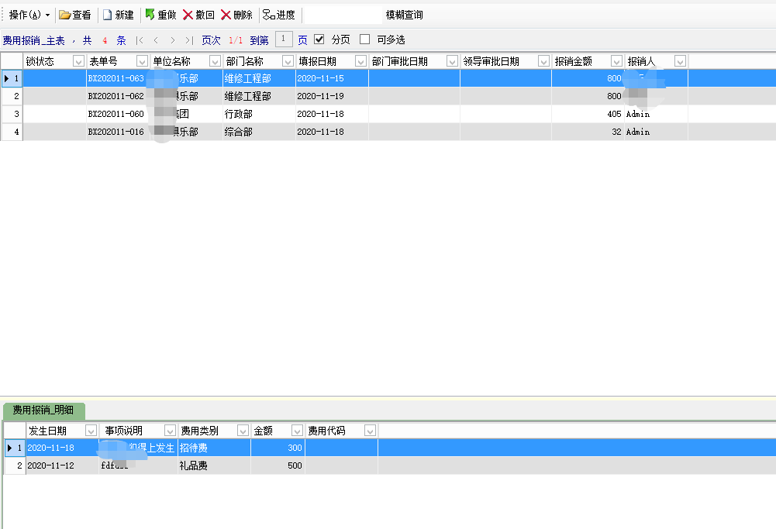Select the 礼品费 detail row

point(194,465)
